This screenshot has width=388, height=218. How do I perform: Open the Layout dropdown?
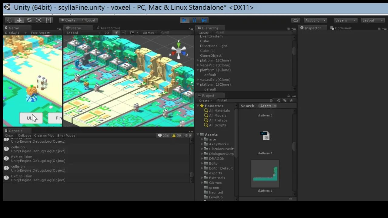[x=373, y=20]
